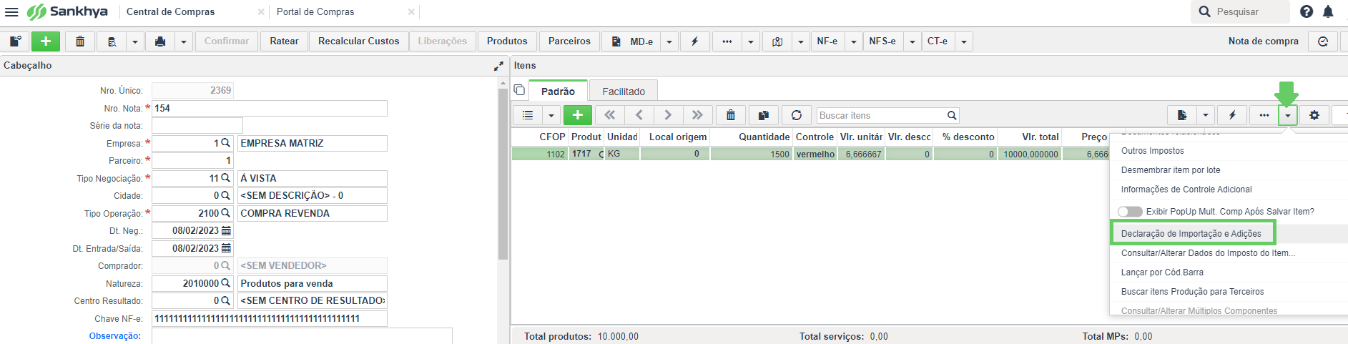Screen dimensions: 1348x344
Task: Click the Ratear button
Action: click(x=284, y=41)
